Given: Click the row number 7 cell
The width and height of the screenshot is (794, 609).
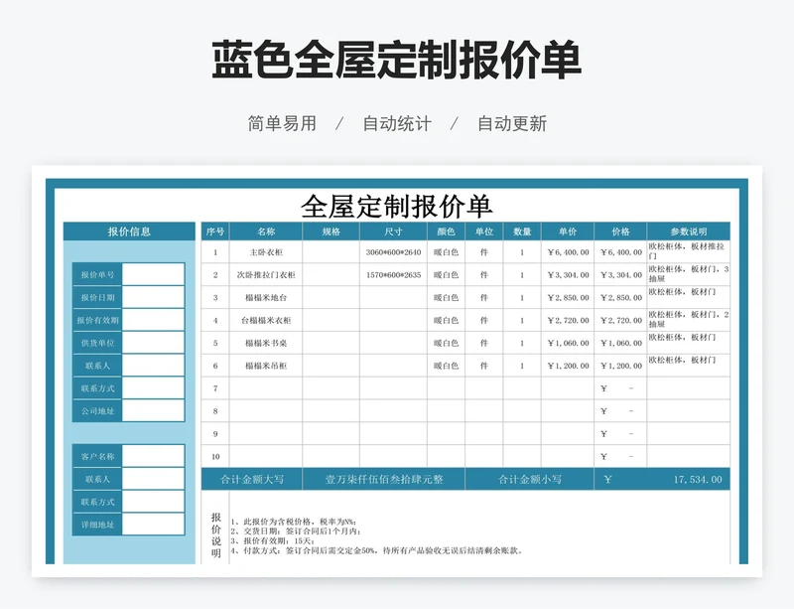Looking at the screenshot, I should coord(215,388).
